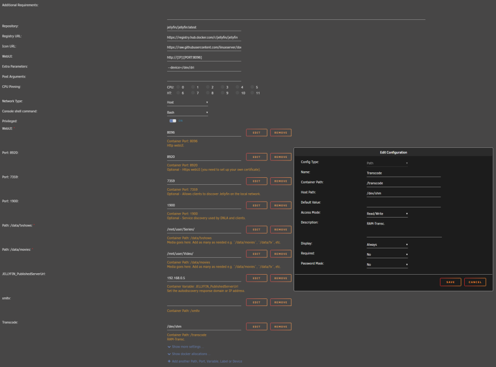Image resolution: width=496 pixels, height=367 pixels.
Task: Open the Required dropdown
Action: (x=387, y=254)
